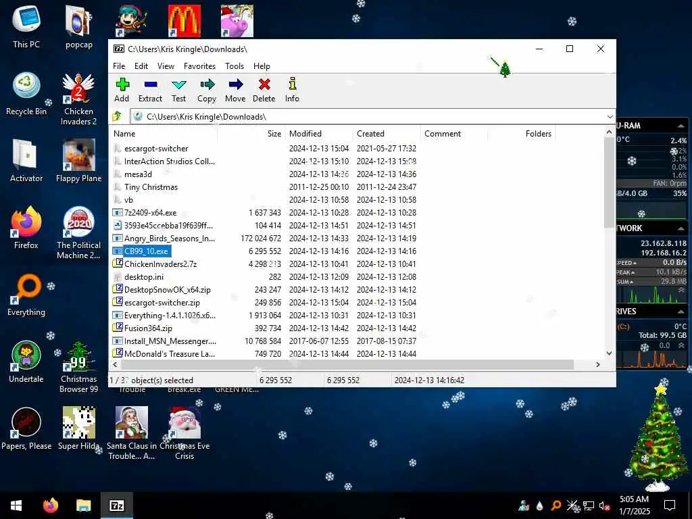Select the Papers, Please shortcut
Screen dimensions: 692x519
tap(26, 428)
